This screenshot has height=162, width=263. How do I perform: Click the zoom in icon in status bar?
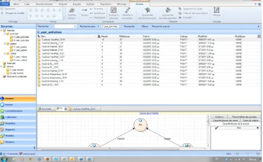click(x=258, y=154)
